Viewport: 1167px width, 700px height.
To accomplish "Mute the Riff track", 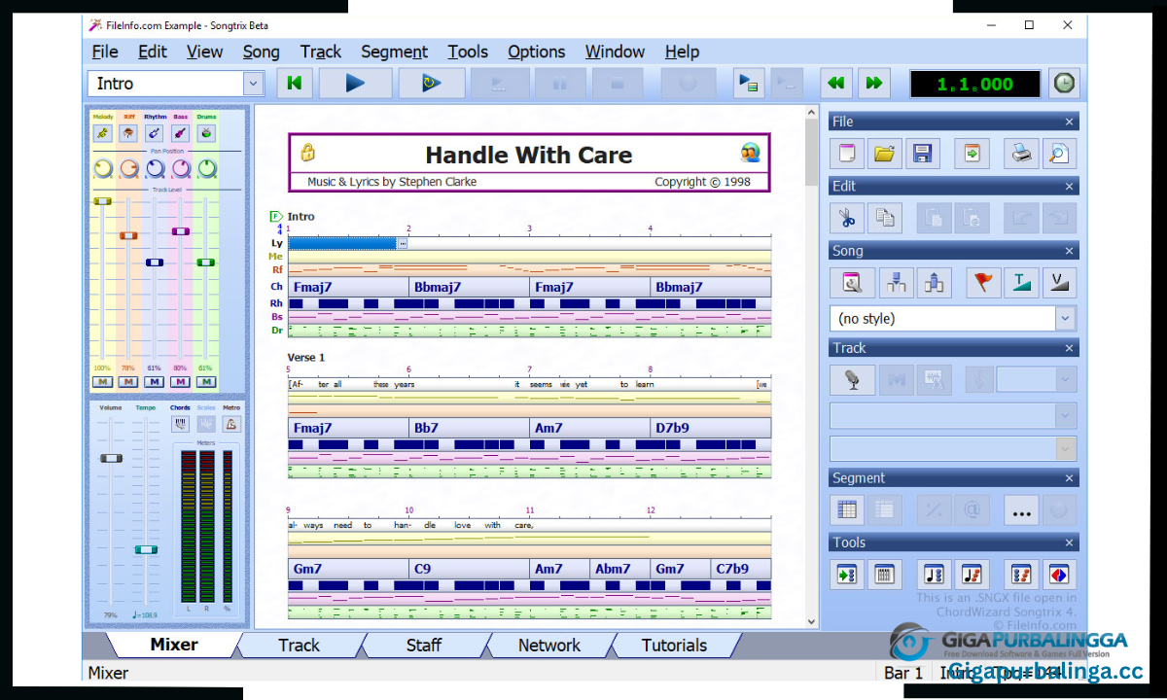I will 128,382.
